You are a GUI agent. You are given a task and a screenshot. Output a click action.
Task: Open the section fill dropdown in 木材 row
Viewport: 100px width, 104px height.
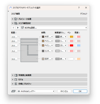pyautogui.click(x=61, y=37)
